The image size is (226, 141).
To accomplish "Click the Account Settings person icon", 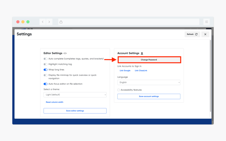I will coord(142,53).
